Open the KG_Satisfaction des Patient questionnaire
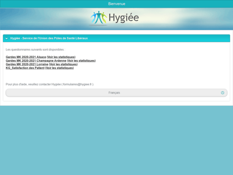This screenshot has height=175, width=233. [25, 68]
